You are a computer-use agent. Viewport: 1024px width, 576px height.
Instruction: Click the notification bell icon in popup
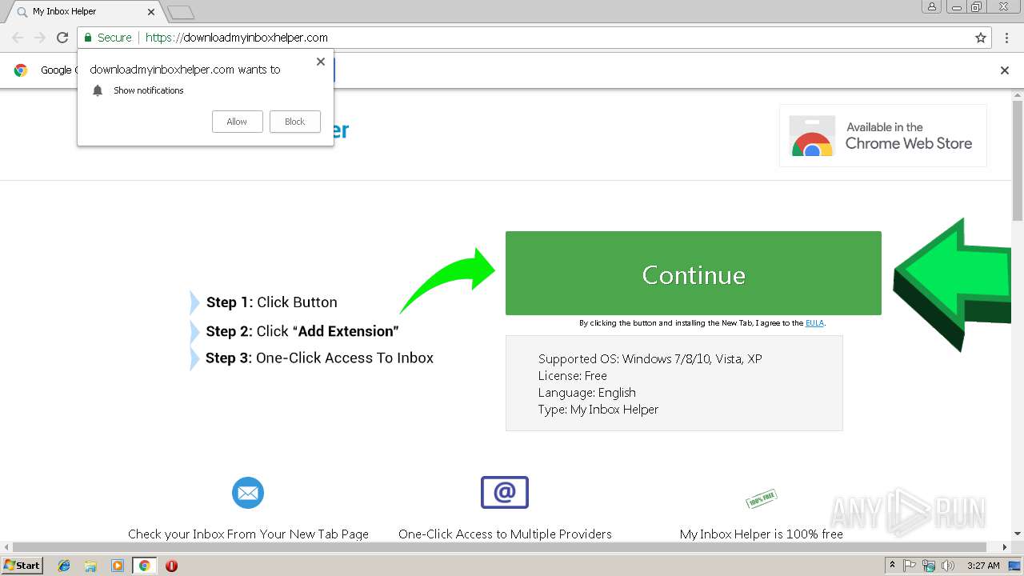pos(98,90)
